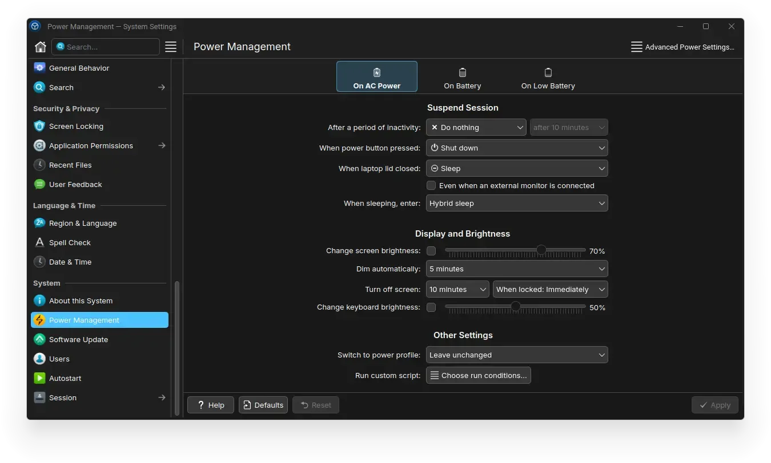The image size is (771, 463).
Task: Open the Software Update settings page
Action: (99, 339)
